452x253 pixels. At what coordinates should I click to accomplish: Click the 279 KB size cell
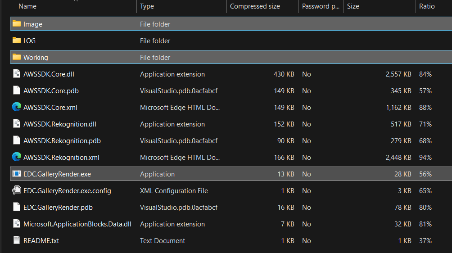[x=401, y=141]
